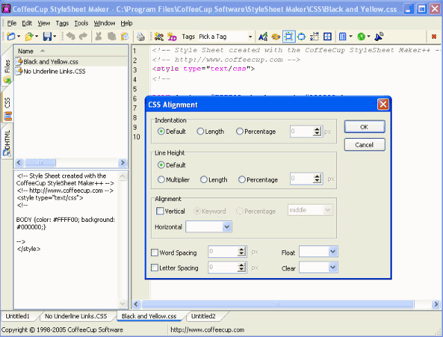Screen dimensions: 443x337
Task: Select No Underline Links.CSS in file list
Action: [54, 71]
